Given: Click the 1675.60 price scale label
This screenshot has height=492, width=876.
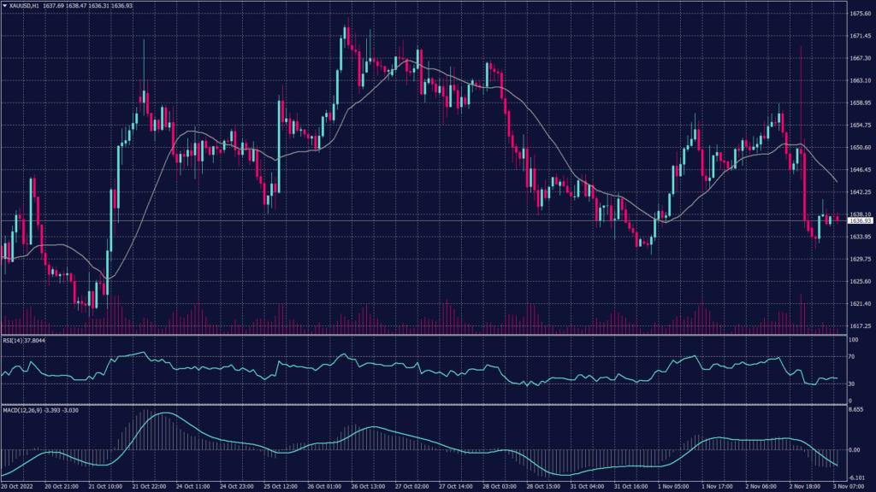Looking at the screenshot, I should click(860, 14).
